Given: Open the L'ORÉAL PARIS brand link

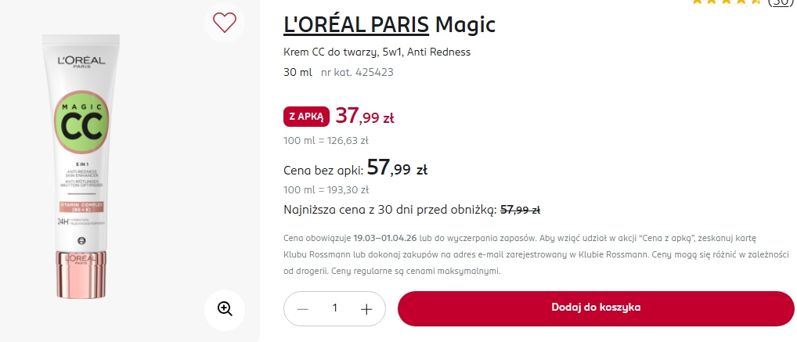Looking at the screenshot, I should 356,25.
